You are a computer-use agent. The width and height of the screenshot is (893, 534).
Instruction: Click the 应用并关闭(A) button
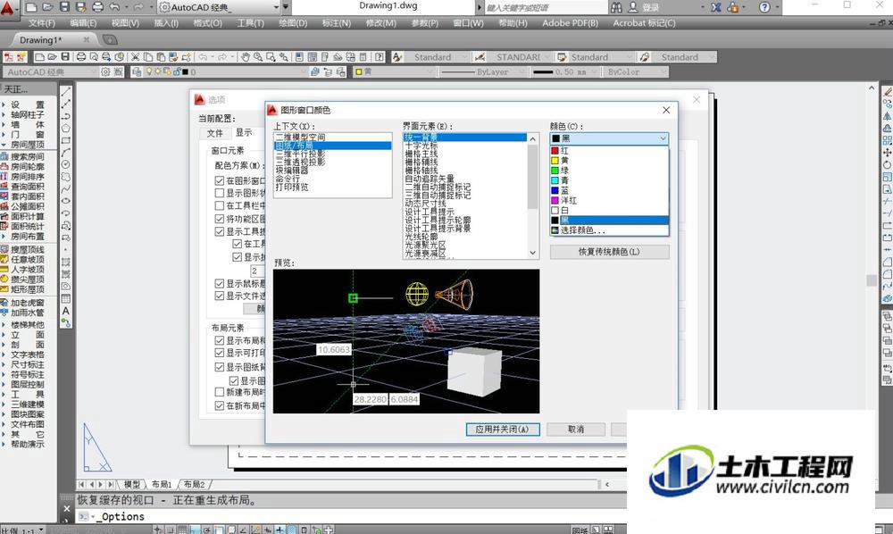(502, 430)
